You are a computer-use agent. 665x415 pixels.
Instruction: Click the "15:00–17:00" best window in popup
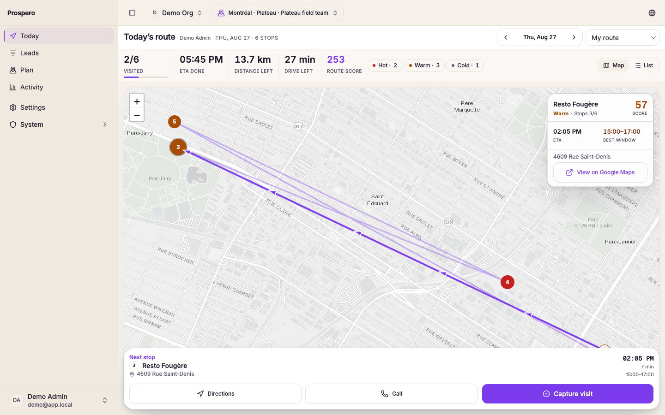pyautogui.click(x=622, y=131)
